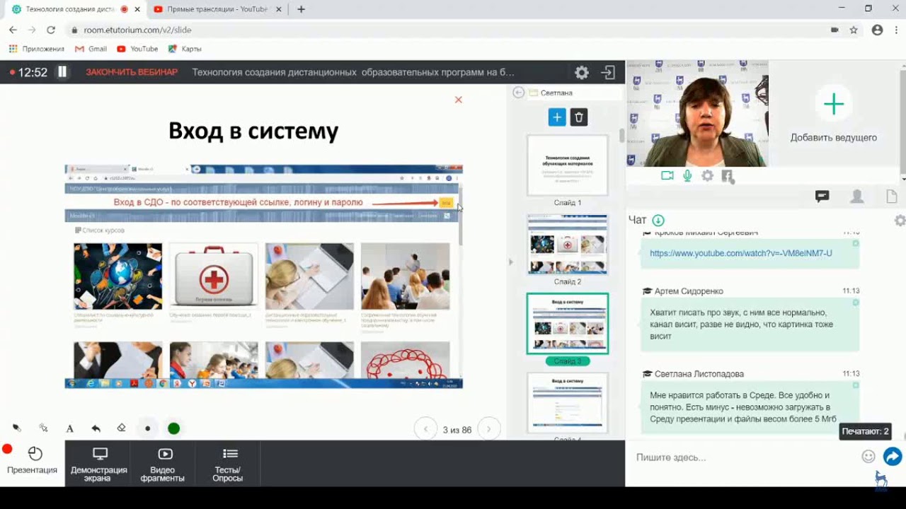Image resolution: width=906 pixels, height=509 pixels.
Task: Add a presenter with green plus
Action: [x=834, y=105]
